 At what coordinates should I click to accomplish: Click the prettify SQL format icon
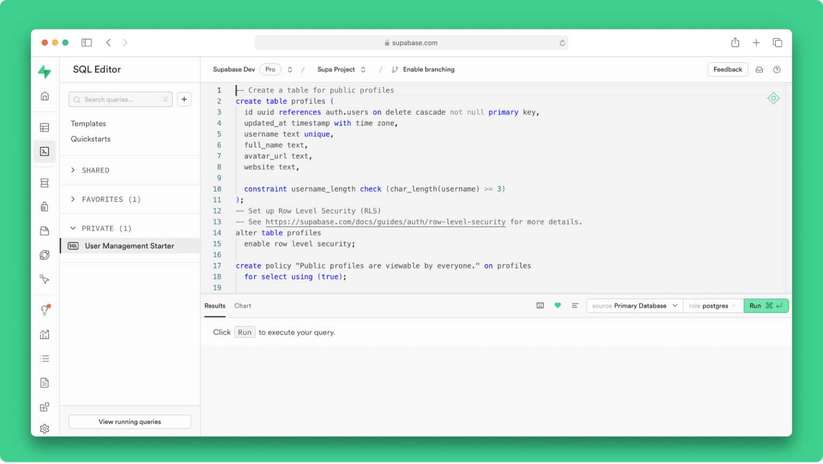575,306
